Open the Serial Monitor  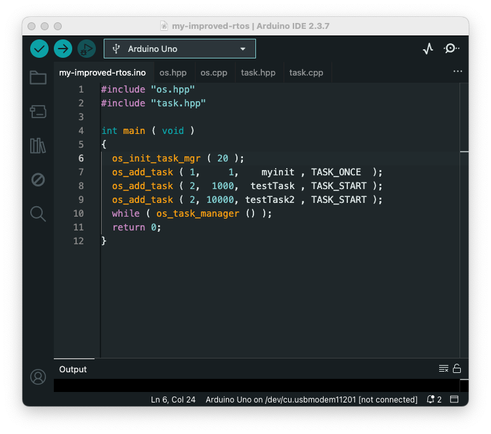coord(451,49)
